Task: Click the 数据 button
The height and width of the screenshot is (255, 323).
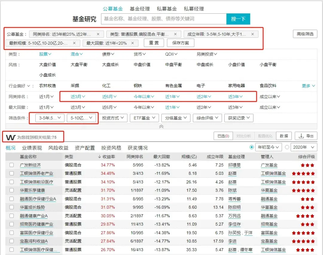Action: [284, 136]
